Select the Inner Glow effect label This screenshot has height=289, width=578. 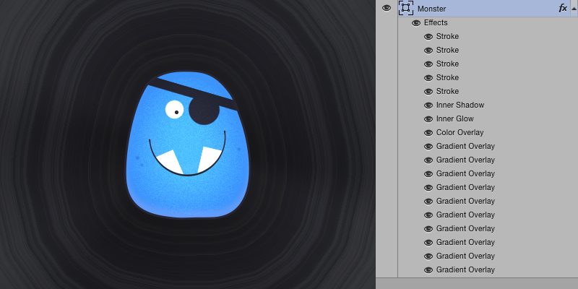pos(454,119)
